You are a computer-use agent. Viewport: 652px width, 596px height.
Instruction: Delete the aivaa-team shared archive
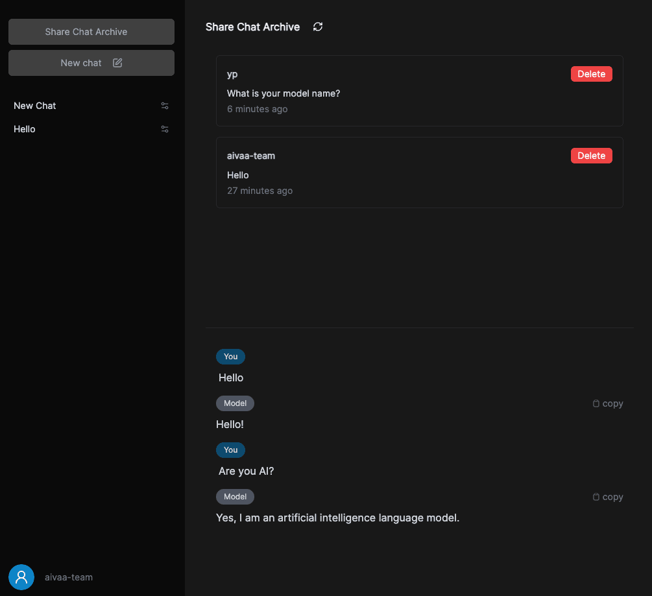(x=591, y=155)
